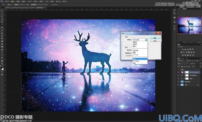Open the 窗口(W) menu
Screen dimensions: 202x122
[58, 1]
